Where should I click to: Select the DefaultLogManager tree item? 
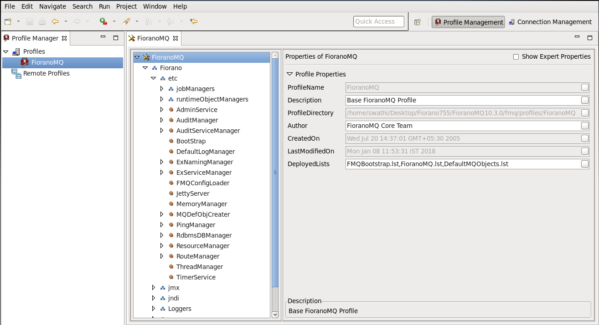[206, 152]
